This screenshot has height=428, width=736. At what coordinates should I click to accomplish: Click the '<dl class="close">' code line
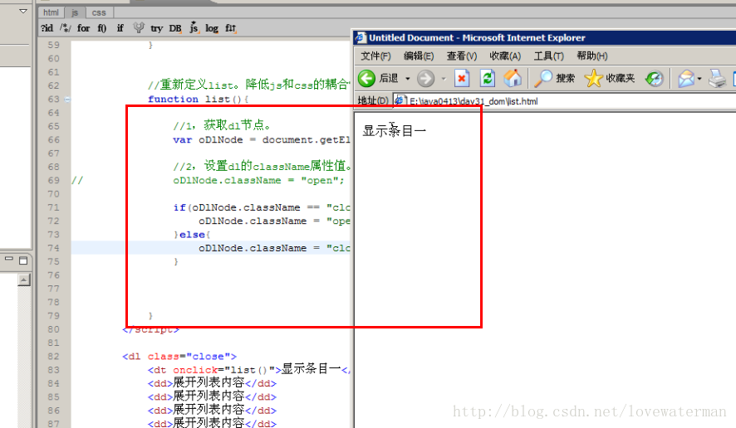point(179,357)
